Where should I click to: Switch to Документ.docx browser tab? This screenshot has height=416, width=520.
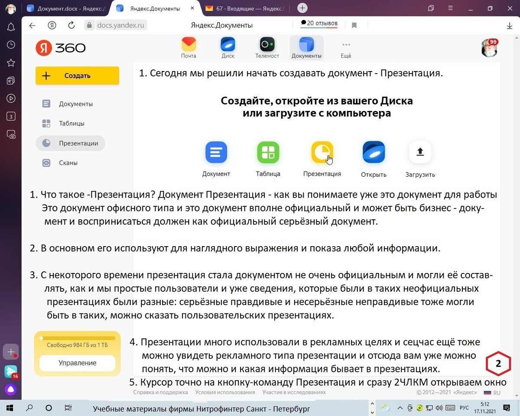pyautogui.click(x=65, y=9)
